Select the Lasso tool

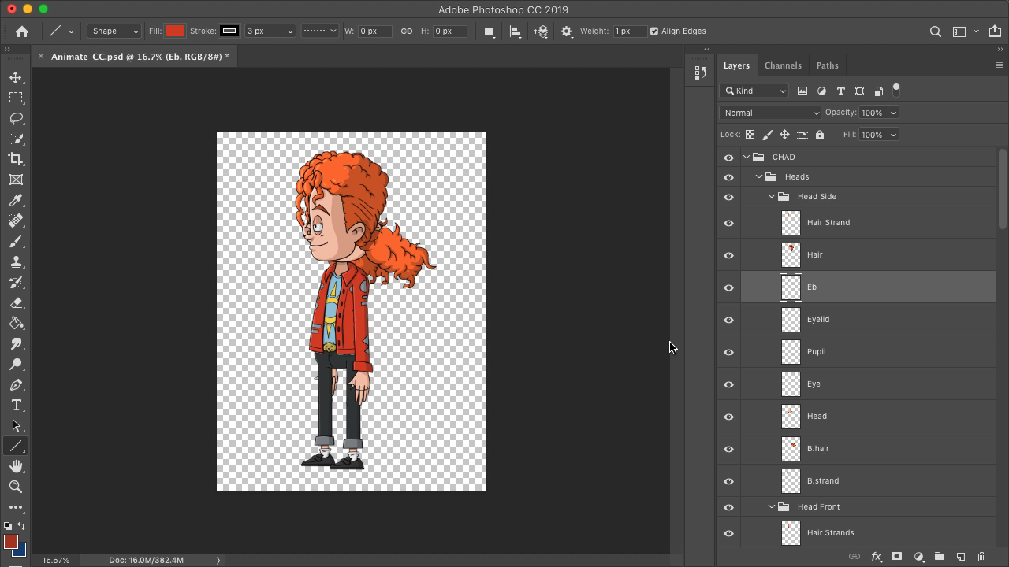tap(16, 118)
